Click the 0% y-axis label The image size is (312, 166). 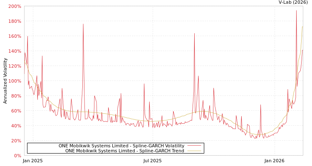[x=17, y=156]
